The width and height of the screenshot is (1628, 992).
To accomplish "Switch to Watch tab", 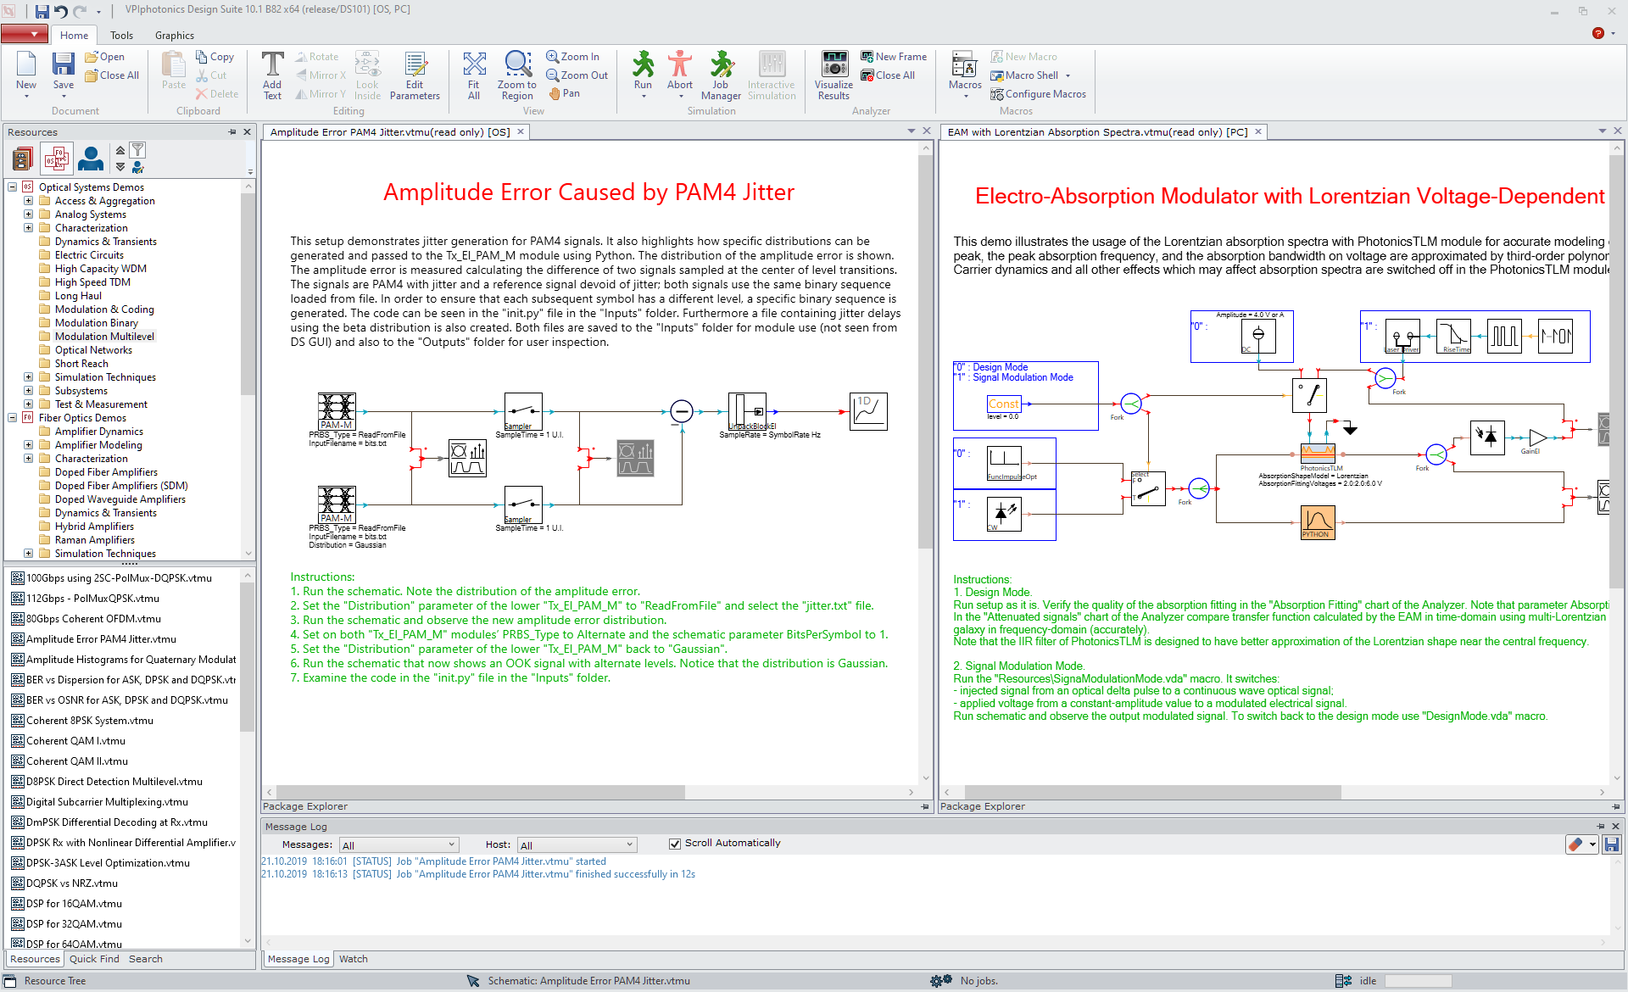I will [x=354, y=959].
